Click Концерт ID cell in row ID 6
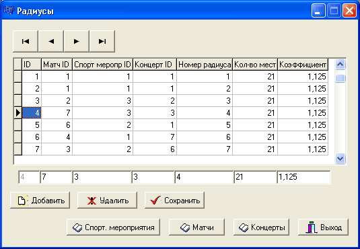This screenshot has height=249, width=360. click(x=155, y=137)
